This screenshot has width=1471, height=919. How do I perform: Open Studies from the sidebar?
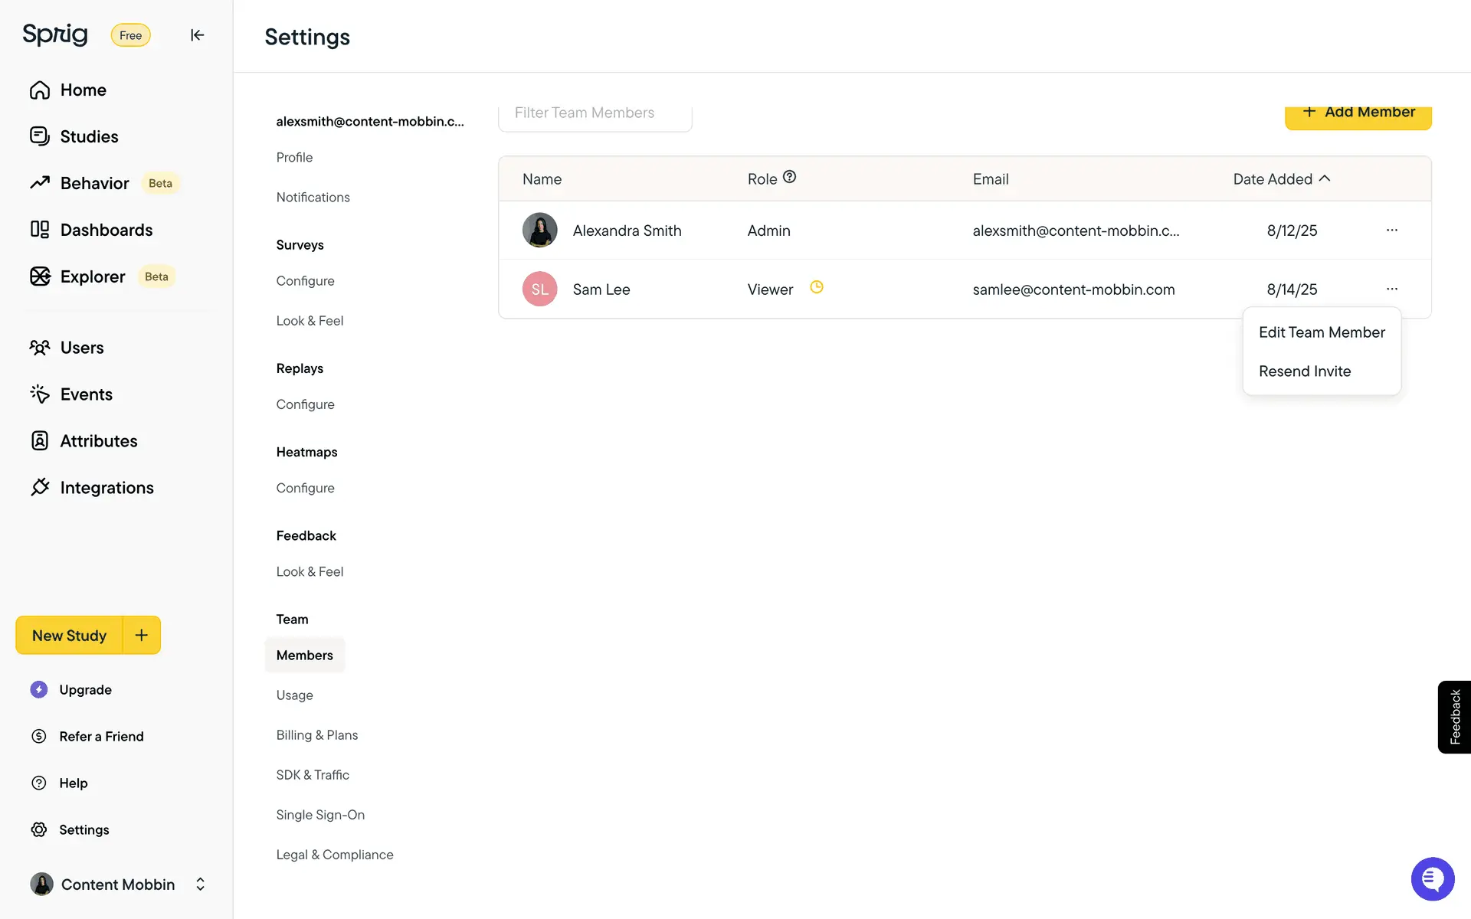click(89, 136)
